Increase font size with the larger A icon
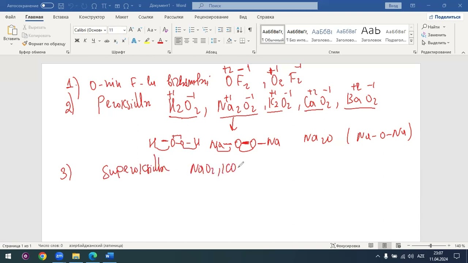 (x=131, y=30)
